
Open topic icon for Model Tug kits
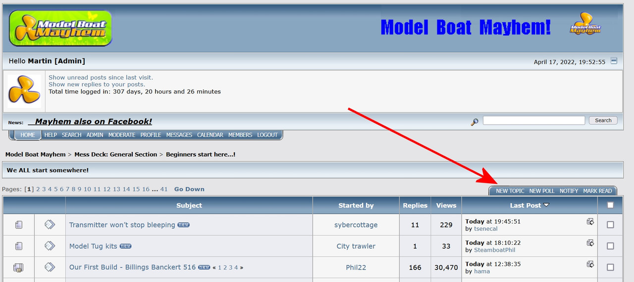coord(19,246)
